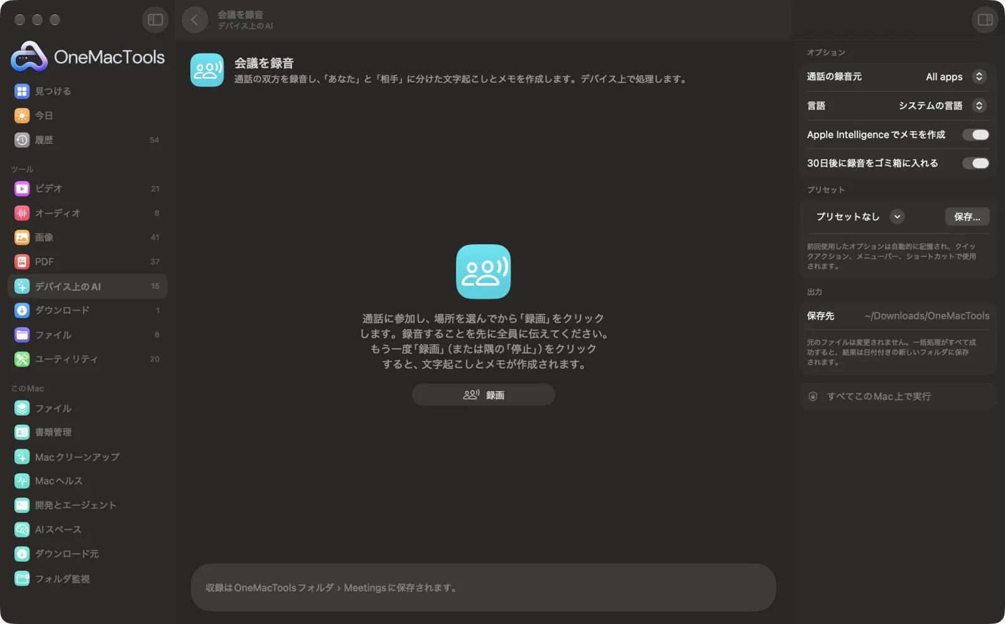
Task: Toggle the right options panel button
Action: (985, 20)
